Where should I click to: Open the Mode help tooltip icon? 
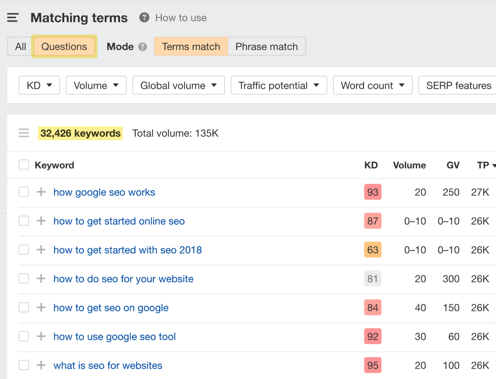pos(142,47)
